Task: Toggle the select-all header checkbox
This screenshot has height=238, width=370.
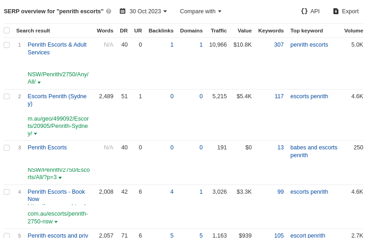Action: pos(6,31)
